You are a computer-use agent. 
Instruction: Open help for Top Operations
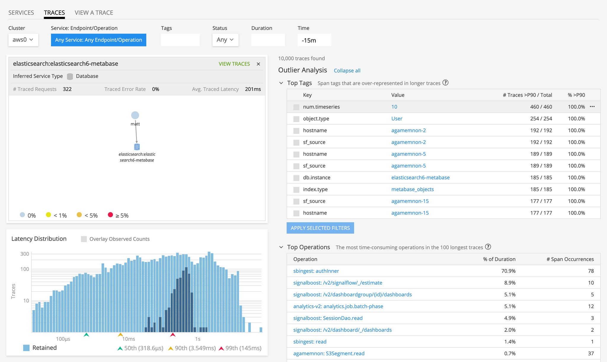[x=488, y=247]
